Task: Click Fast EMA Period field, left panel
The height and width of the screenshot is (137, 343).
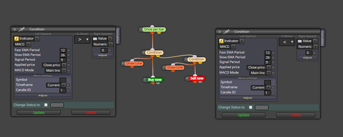Action: point(63,50)
